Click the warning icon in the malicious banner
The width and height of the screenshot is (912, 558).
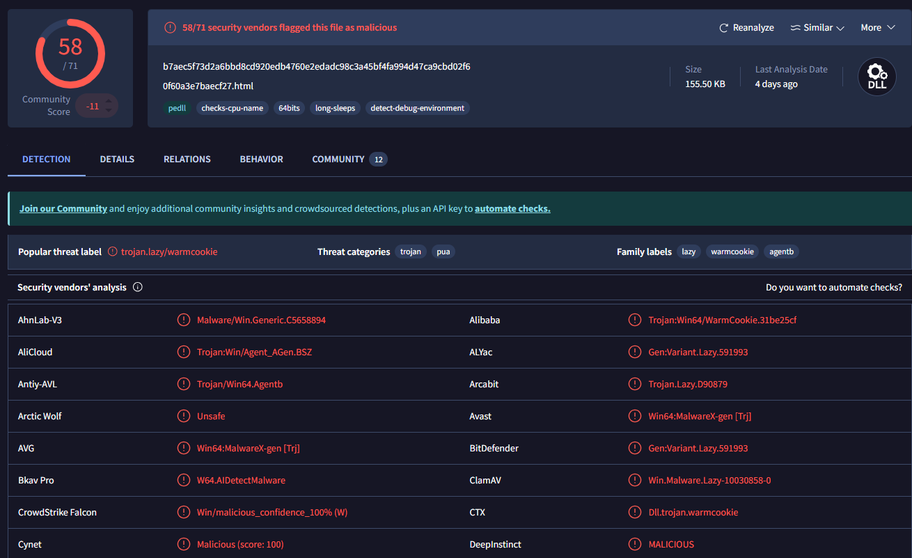169,27
